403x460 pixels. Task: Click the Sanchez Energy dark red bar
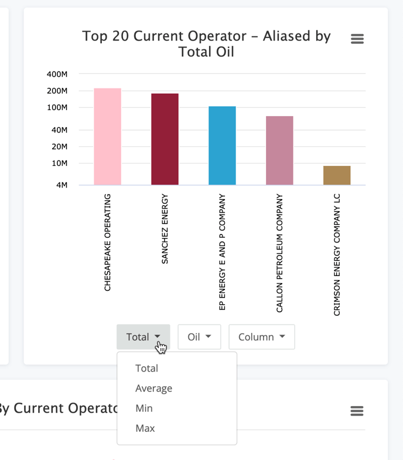pyautogui.click(x=165, y=139)
